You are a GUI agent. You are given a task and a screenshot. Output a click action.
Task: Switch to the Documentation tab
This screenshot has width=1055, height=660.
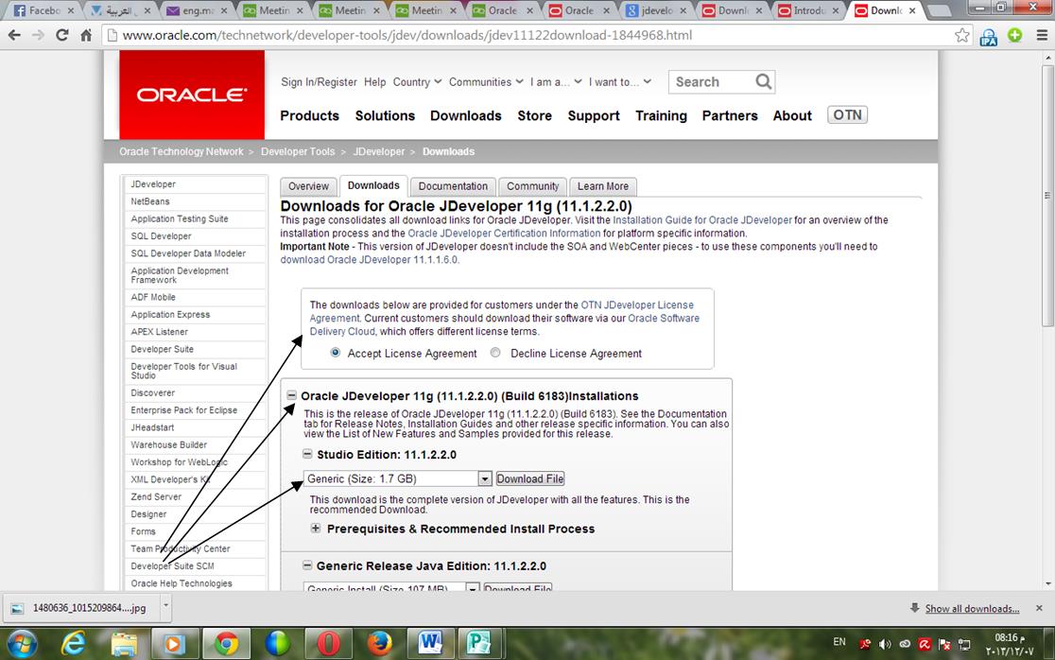453,186
